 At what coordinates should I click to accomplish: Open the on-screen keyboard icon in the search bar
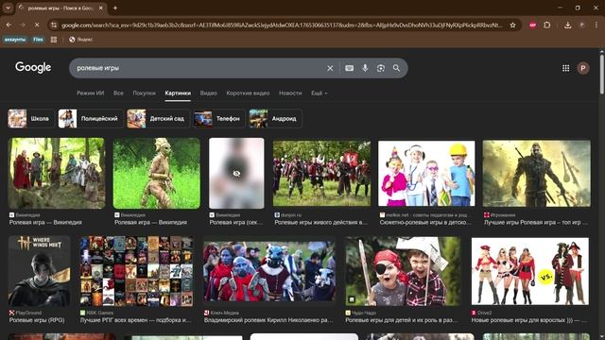pyautogui.click(x=349, y=68)
